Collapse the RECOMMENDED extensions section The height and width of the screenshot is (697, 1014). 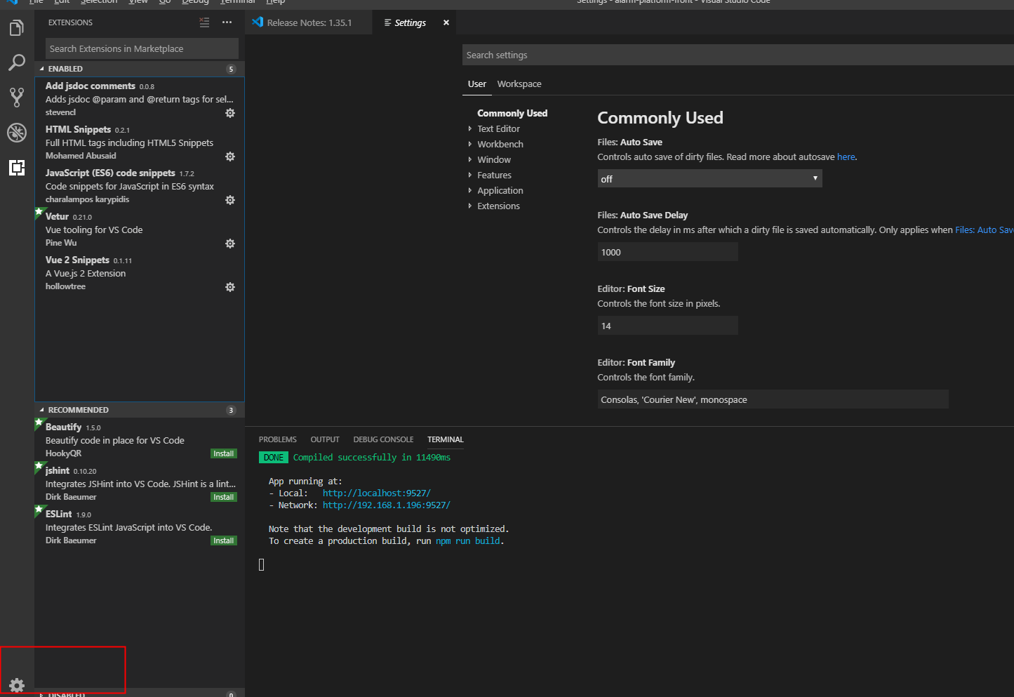point(140,410)
